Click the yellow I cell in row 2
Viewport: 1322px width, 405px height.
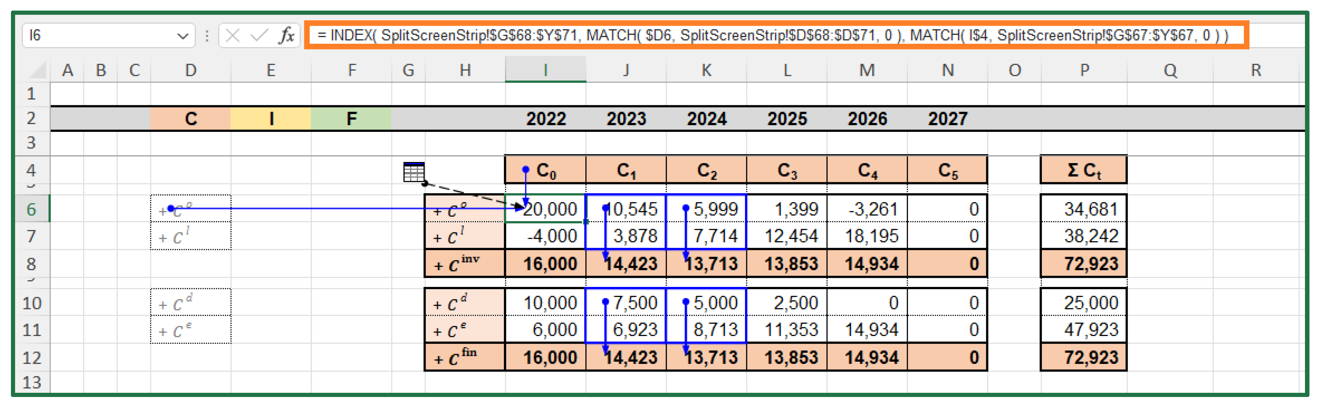point(271,119)
